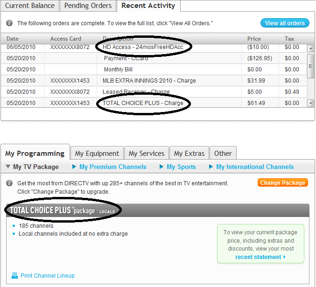316x287 pixels.
Task: Click the Price column header
Action: [x=254, y=38]
